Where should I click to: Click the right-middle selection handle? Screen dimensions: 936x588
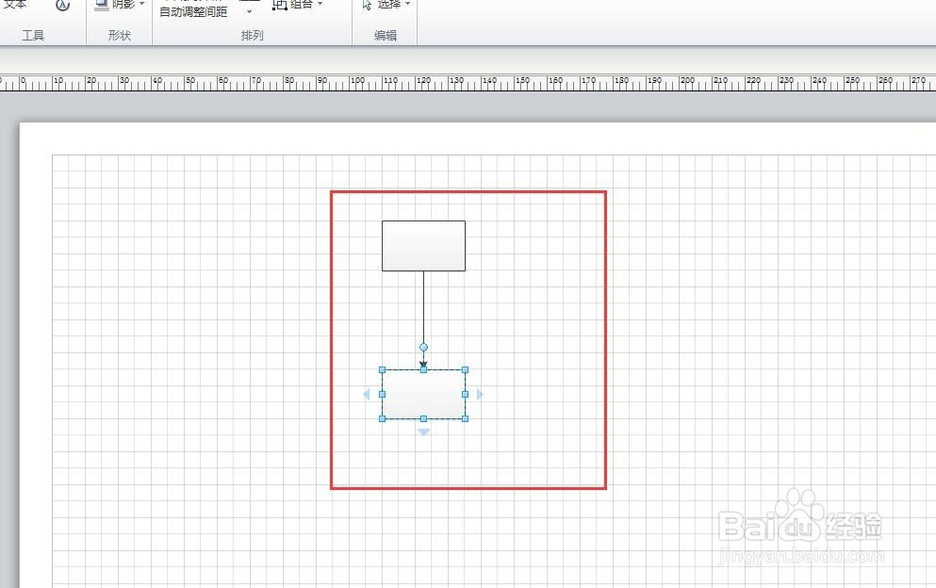(465, 394)
